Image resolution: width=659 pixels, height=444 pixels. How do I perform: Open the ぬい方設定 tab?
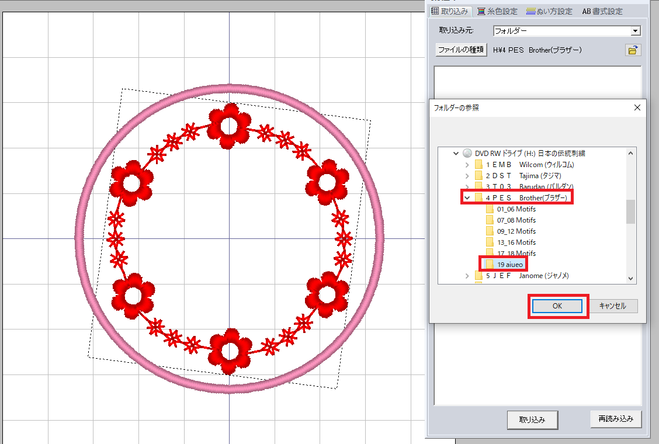coord(549,11)
